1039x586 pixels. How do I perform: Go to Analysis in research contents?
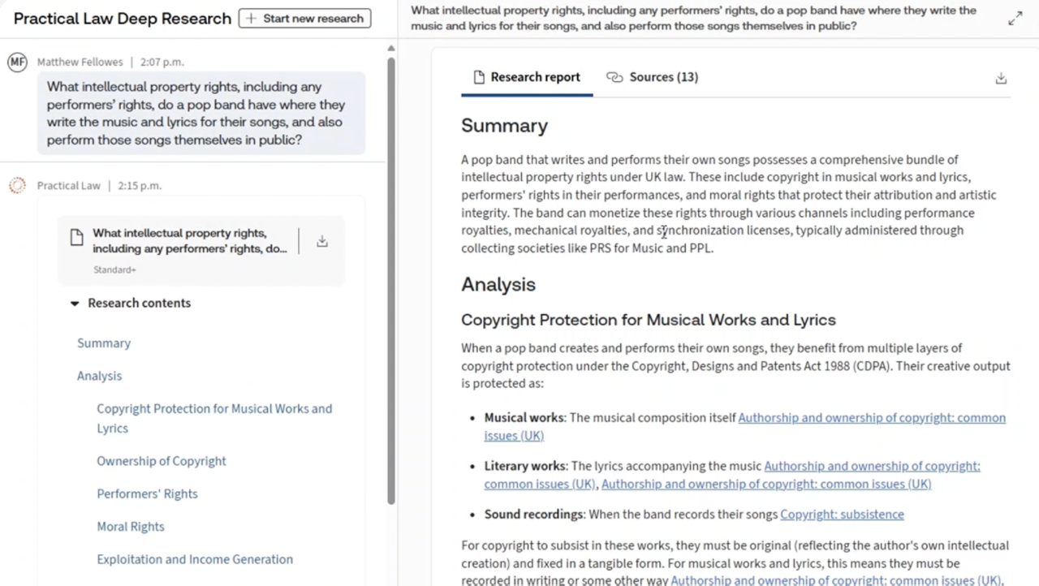(x=99, y=376)
